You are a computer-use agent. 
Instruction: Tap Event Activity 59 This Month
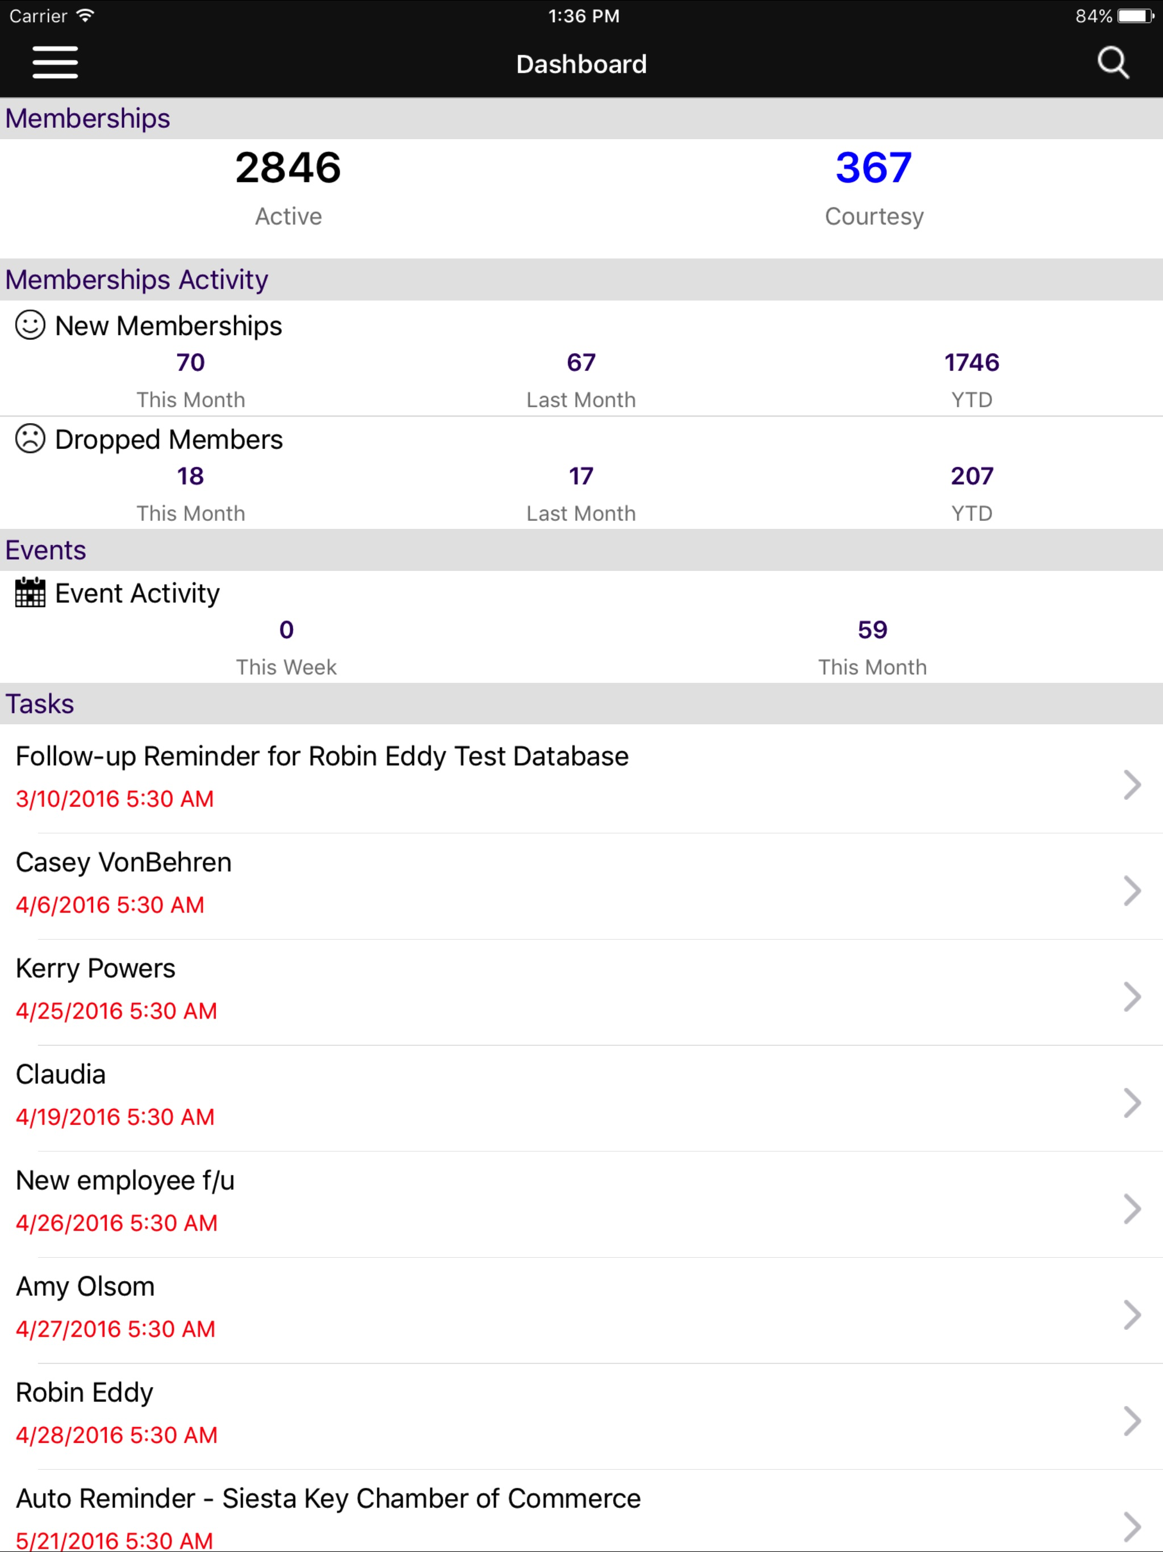coord(873,629)
